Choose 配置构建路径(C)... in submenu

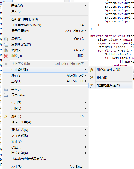[x=110, y=85]
